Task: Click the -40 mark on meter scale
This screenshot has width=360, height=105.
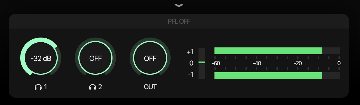Action: coord(257,63)
